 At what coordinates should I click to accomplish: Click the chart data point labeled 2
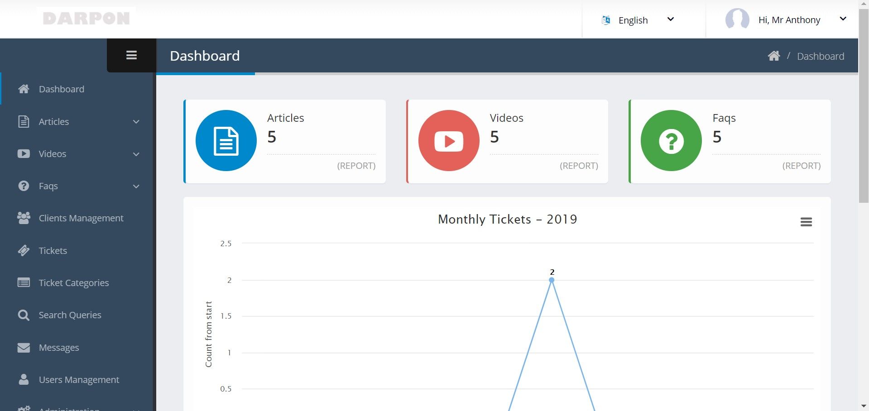point(552,280)
